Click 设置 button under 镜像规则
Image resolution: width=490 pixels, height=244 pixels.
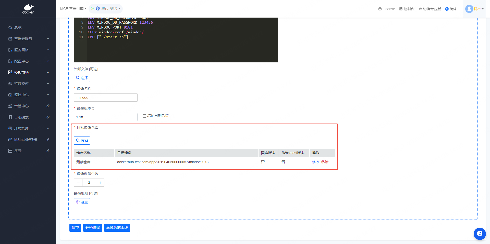[82, 202]
